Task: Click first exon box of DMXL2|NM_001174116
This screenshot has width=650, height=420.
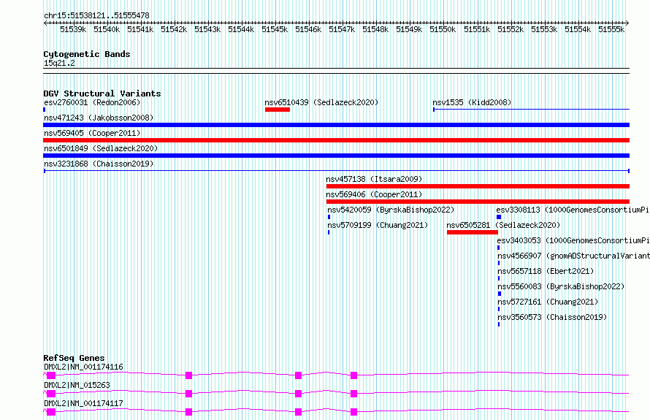Action: 51,375
